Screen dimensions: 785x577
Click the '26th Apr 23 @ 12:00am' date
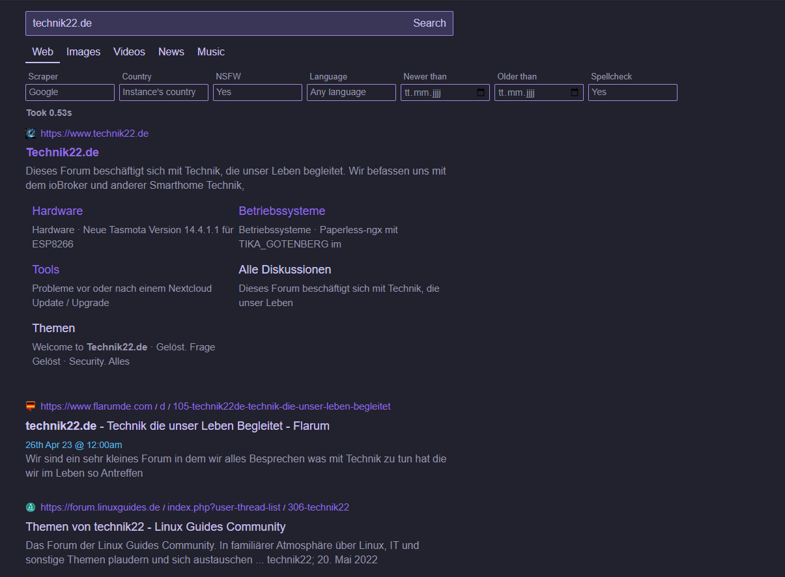click(74, 445)
